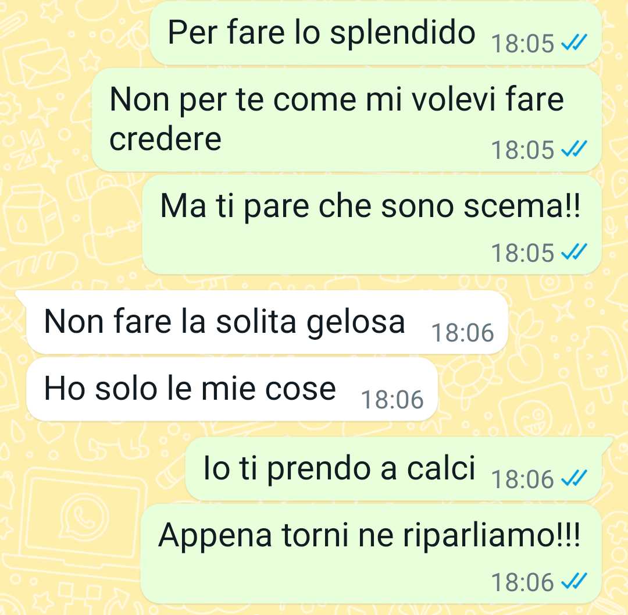This screenshot has width=628, height=615.
Task: Tap the read ticks on "Ma ti pare che sono scema!!"
Action: tap(574, 251)
